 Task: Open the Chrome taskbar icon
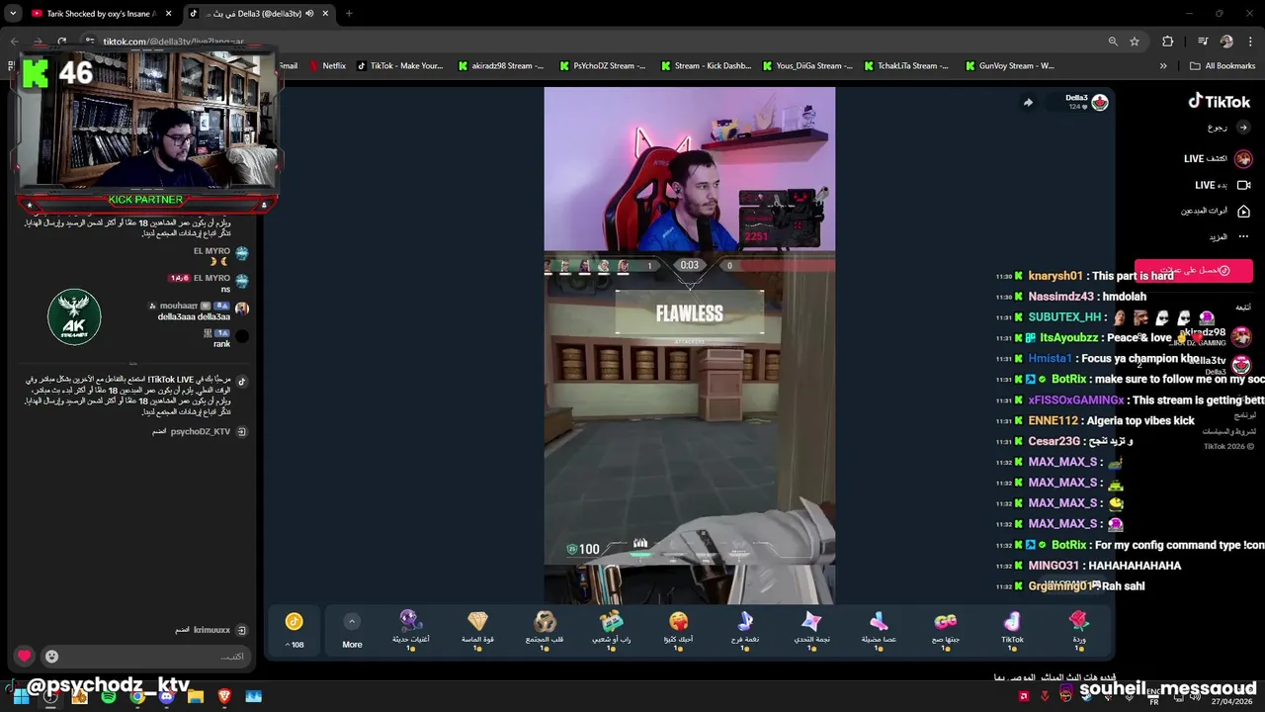pyautogui.click(x=137, y=696)
